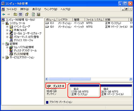Screen dimensions: 134x111
Task: Toggle the Show/Hide Console Tree icon
Action: [20, 14]
